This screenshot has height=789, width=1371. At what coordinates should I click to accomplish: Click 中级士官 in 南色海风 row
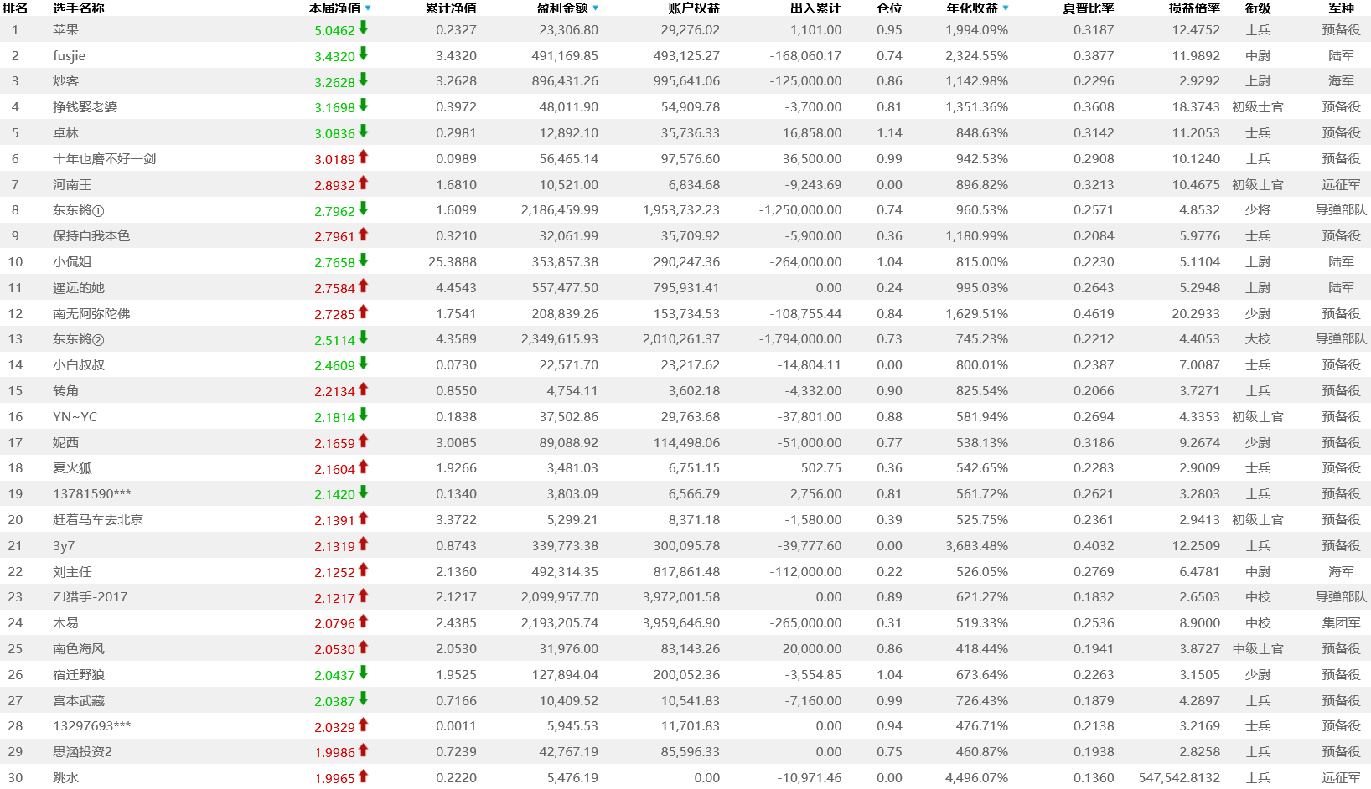pos(1258,649)
